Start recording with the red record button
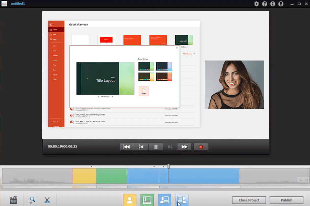The height and width of the screenshot is (206, 310). tap(201, 147)
